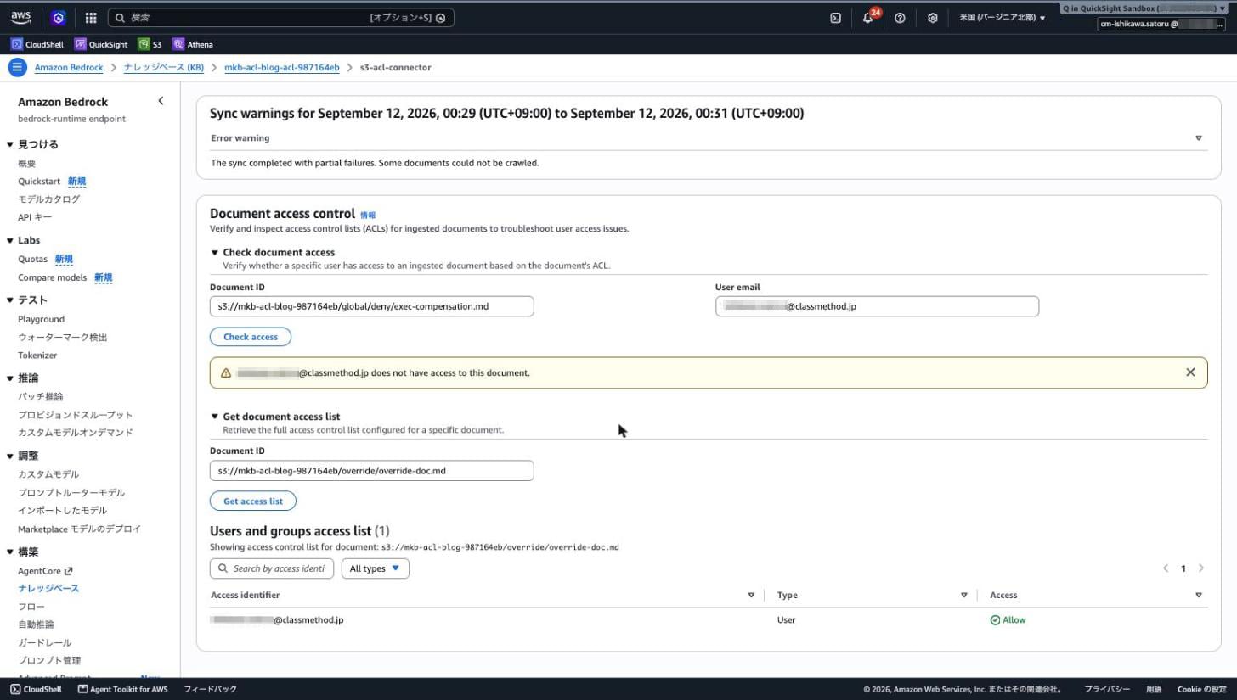Open Cookie の設定 footer link

[1202, 689]
